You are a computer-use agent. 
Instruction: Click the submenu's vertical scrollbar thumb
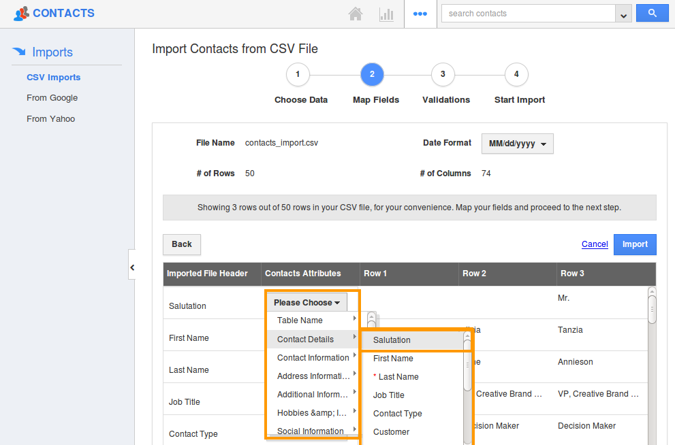tap(467, 366)
